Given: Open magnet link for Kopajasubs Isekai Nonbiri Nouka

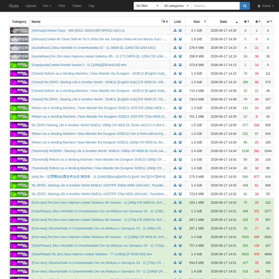Looking at the screenshot, I should [180, 65].
